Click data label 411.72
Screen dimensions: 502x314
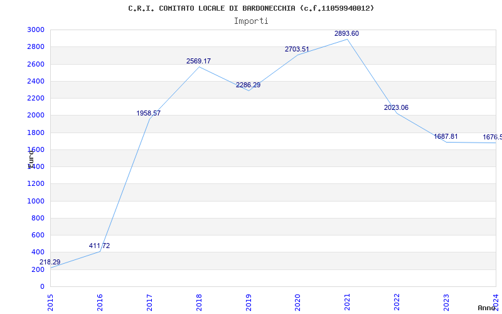[x=99, y=246]
